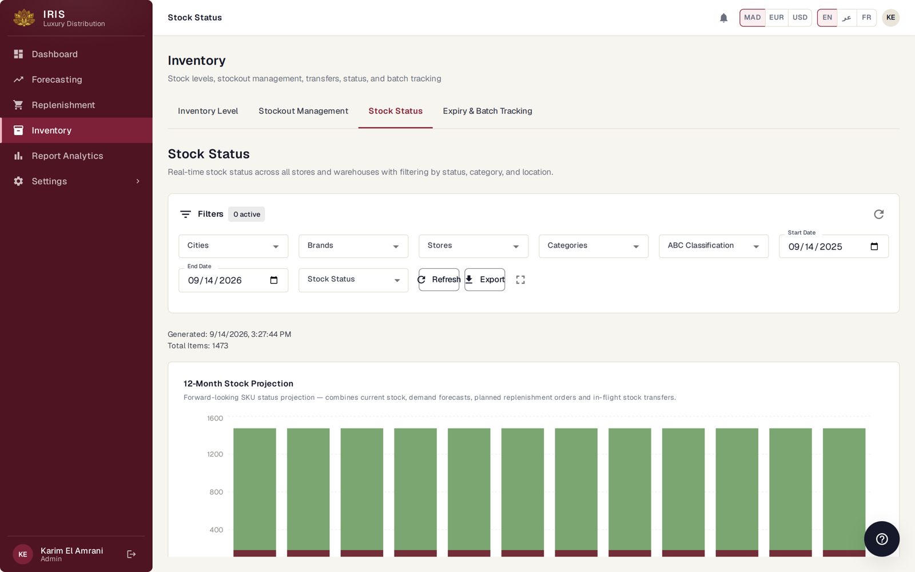Select the Stock Status tab

point(395,111)
